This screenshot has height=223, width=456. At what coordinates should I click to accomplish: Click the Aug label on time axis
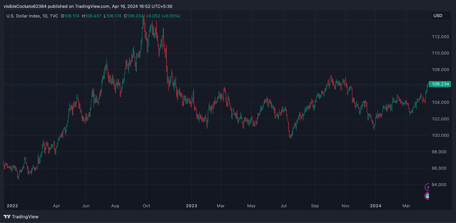[x=115, y=206]
